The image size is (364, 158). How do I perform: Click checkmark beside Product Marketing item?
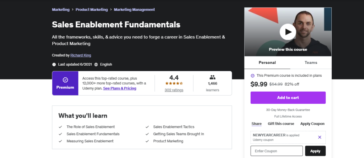coord(147,141)
